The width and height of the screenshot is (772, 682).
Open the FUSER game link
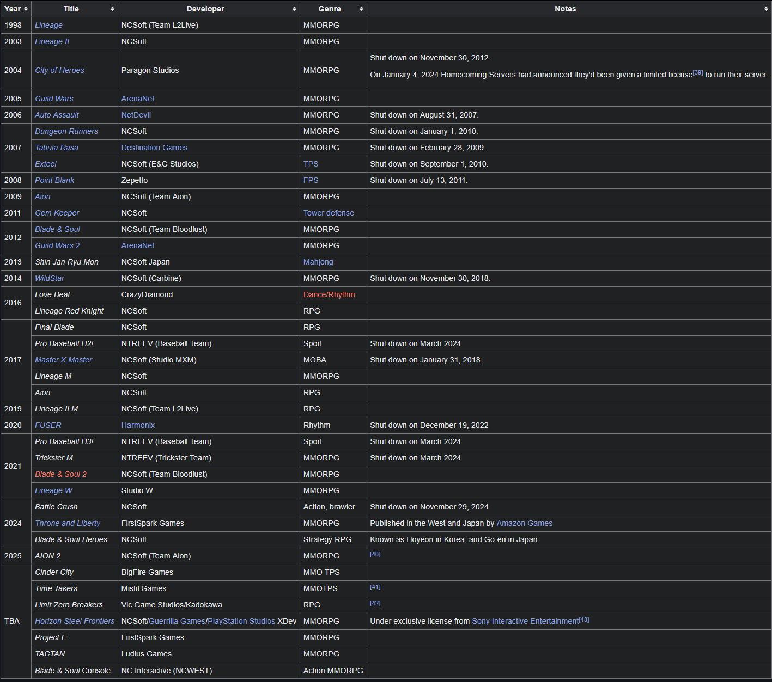(x=48, y=425)
